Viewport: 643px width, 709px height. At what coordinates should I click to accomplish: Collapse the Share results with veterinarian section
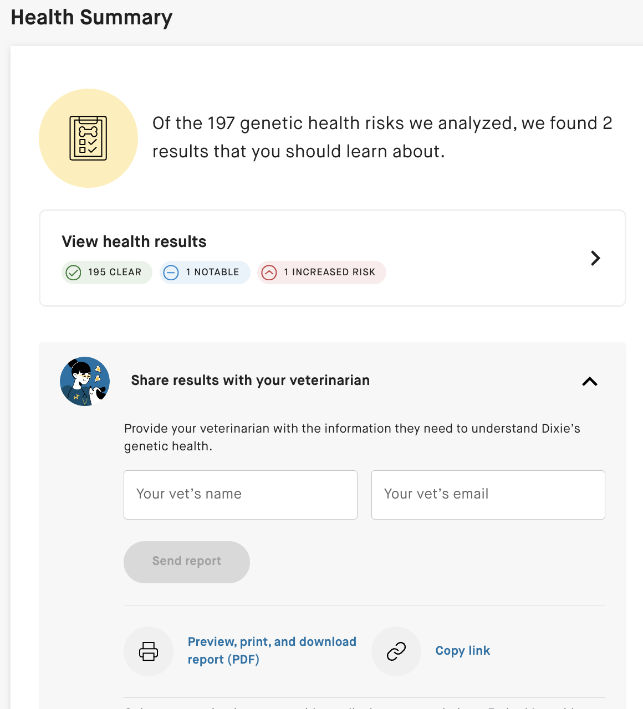[590, 381]
